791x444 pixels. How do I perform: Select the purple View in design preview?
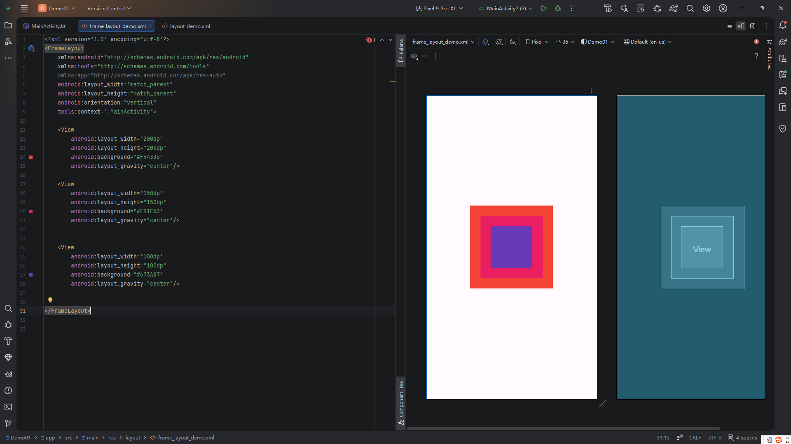pyautogui.click(x=511, y=247)
